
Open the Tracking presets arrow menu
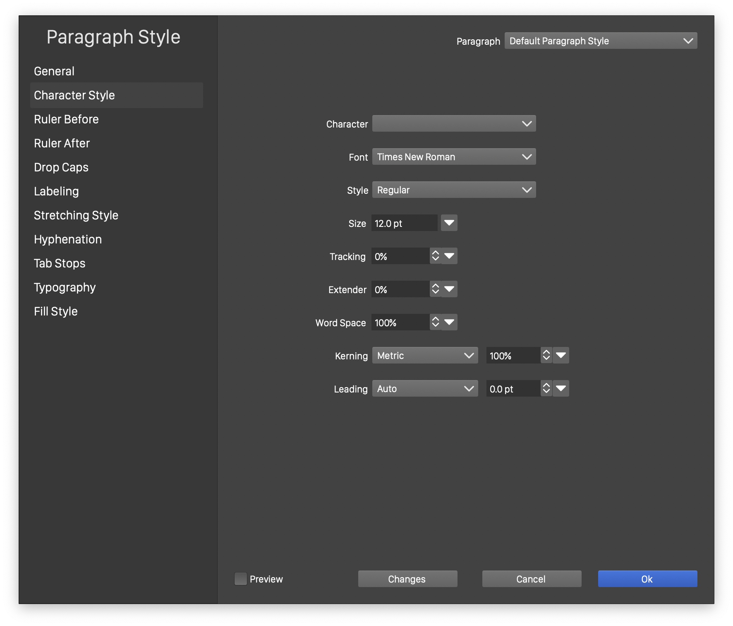point(449,256)
